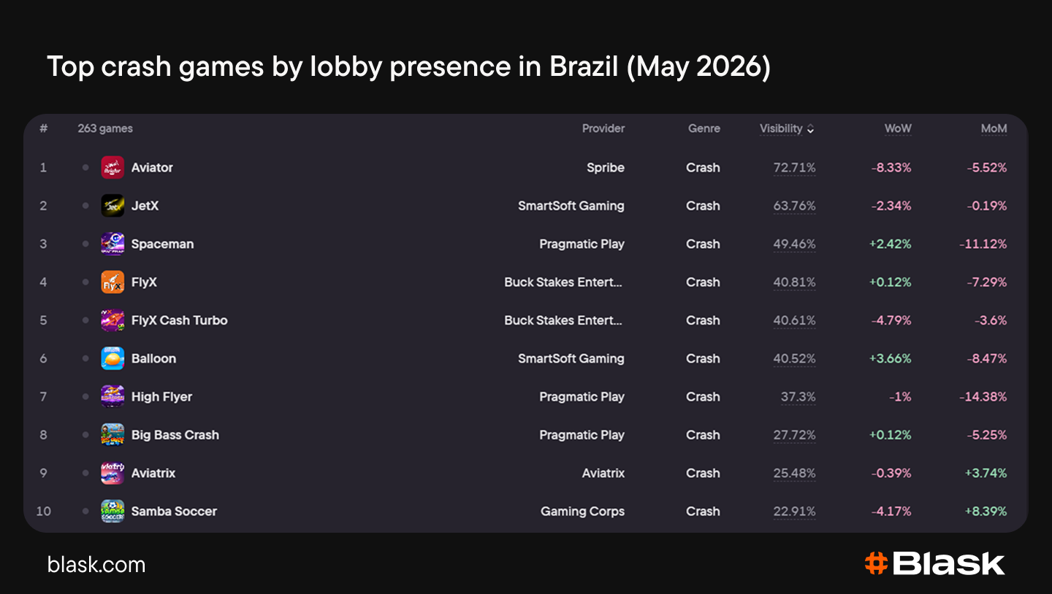Toggle the status dot beside Samba Soccer
This screenshot has width=1052, height=594.
pyautogui.click(x=85, y=512)
